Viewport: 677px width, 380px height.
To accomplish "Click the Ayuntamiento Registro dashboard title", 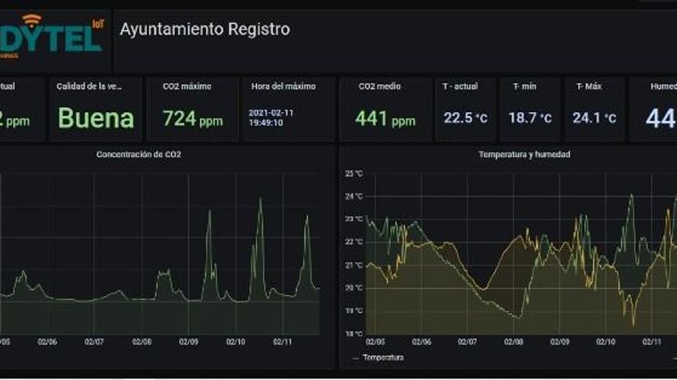I will pyautogui.click(x=205, y=29).
